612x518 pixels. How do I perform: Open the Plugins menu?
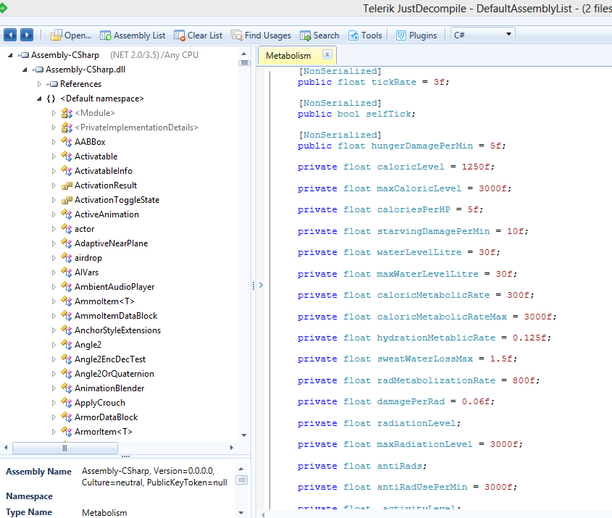coord(416,35)
